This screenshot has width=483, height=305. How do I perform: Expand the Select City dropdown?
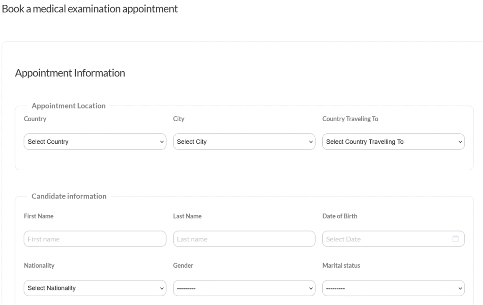244,142
